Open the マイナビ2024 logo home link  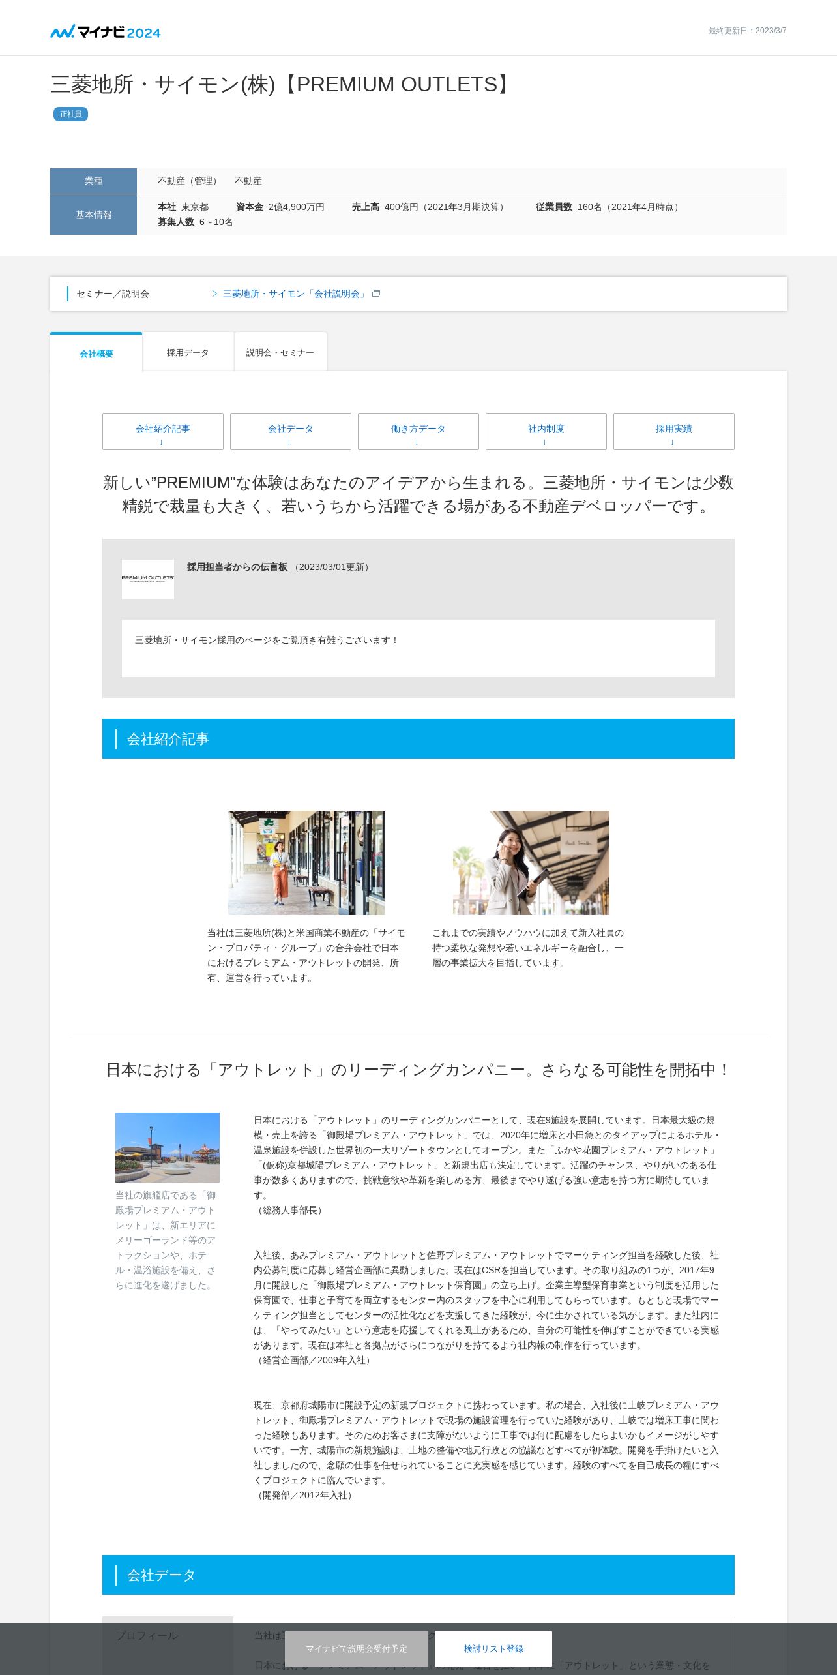(x=106, y=31)
